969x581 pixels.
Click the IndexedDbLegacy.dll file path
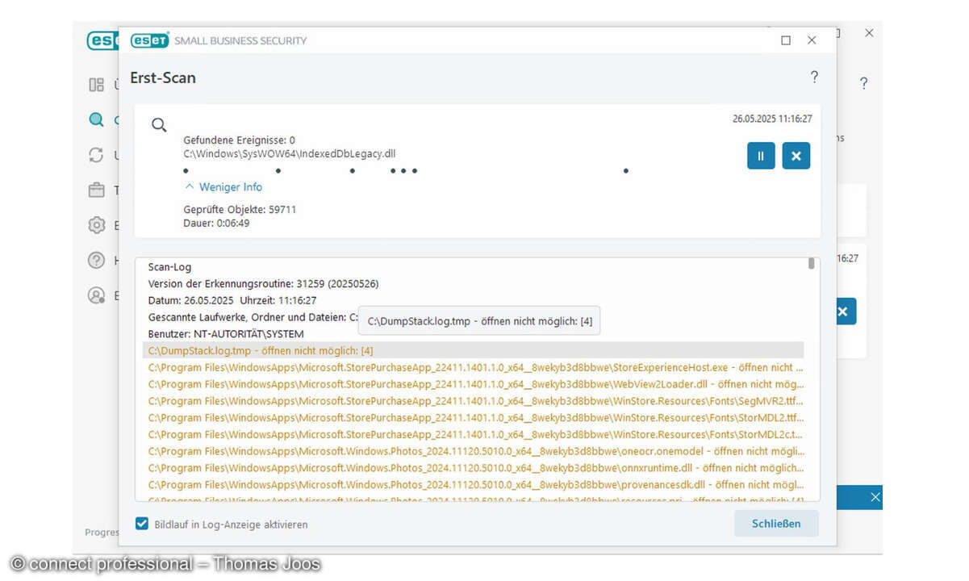(290, 153)
